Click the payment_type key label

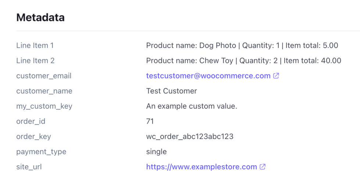click(x=41, y=152)
